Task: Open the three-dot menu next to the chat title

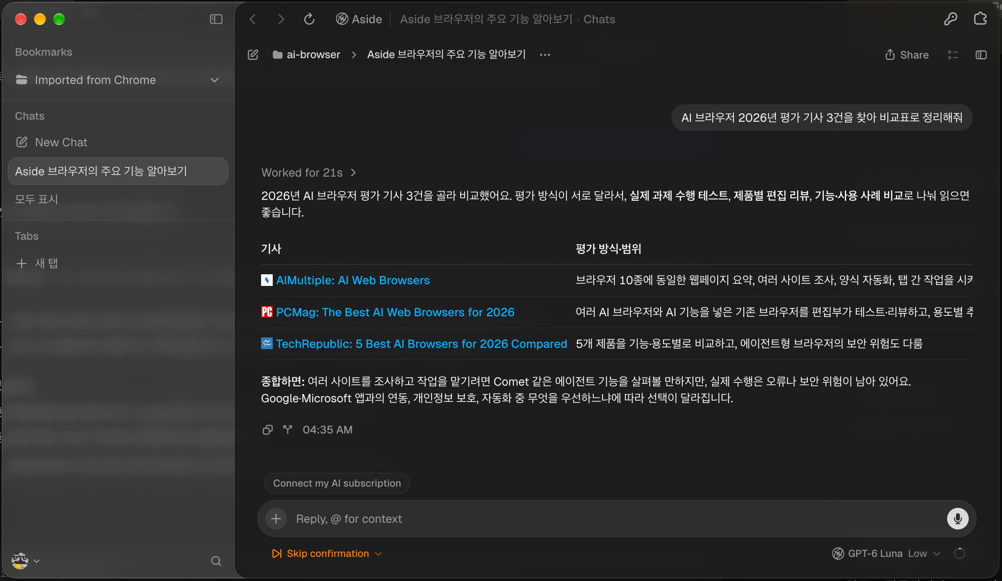Action: [x=545, y=54]
